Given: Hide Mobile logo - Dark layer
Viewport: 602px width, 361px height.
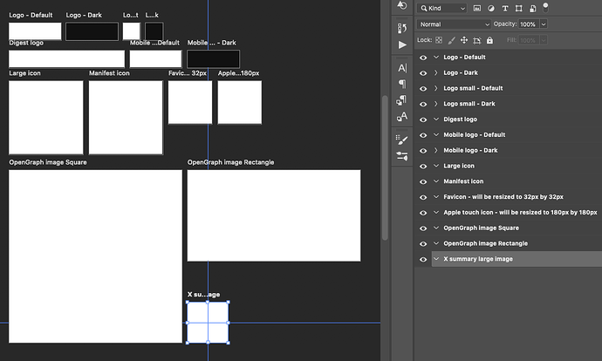Looking at the screenshot, I should 423,151.
